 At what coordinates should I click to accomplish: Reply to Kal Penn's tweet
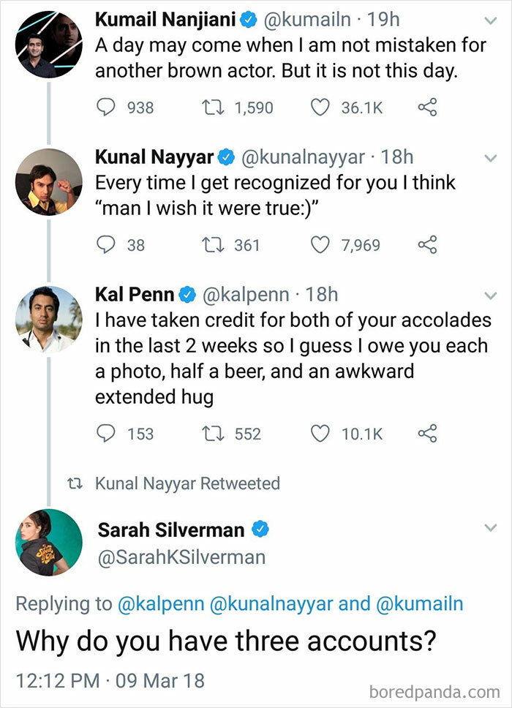click(x=107, y=434)
